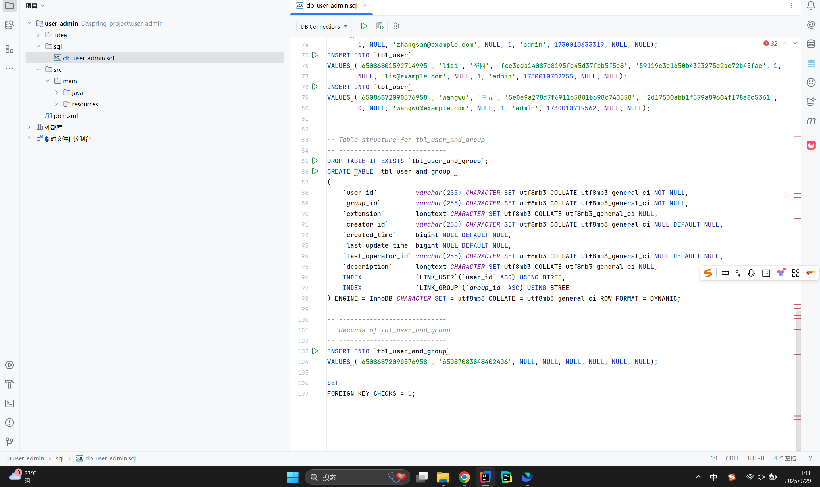The height and width of the screenshot is (487, 820).
Task: Toggle Sogou input Chinese/English mode button
Action: 725,273
